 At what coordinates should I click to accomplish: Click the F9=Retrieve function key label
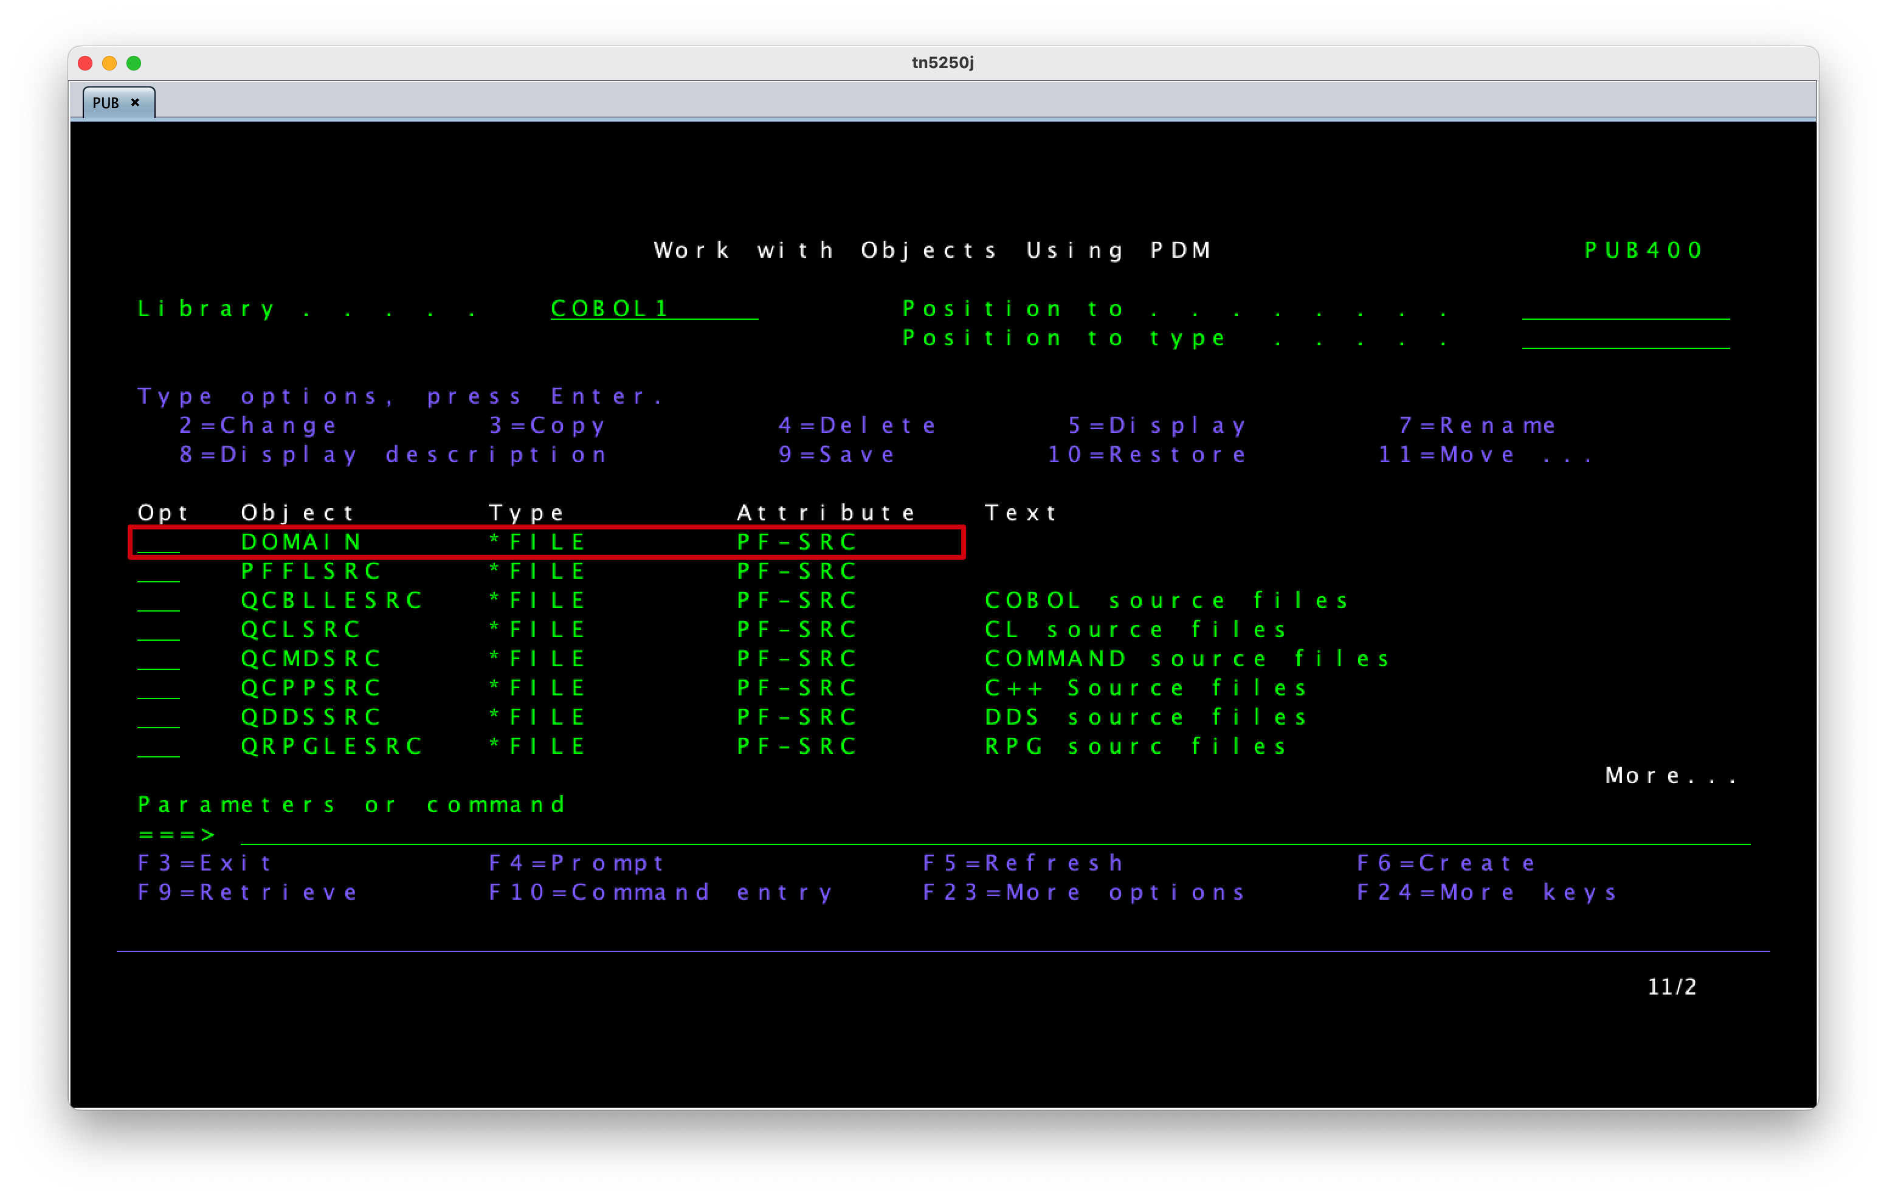247,892
